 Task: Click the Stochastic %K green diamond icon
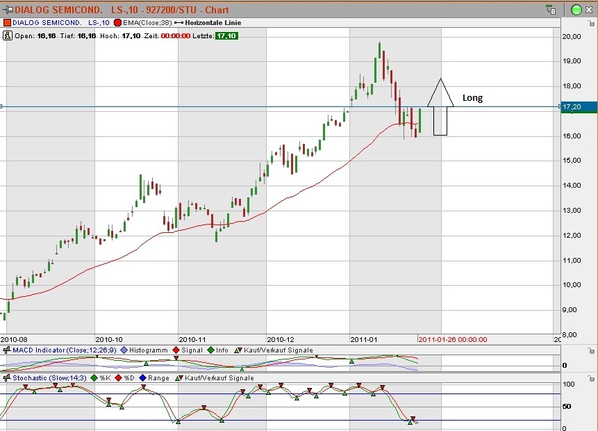[94, 378]
